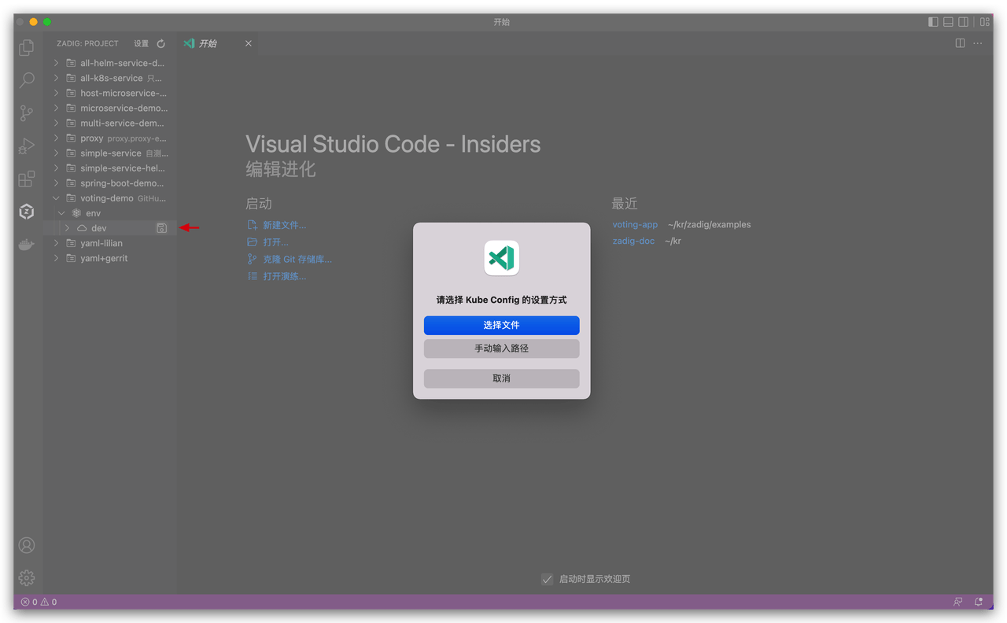This screenshot has height=623, width=1007.
Task: Open the Accounts icon near the bottom sidebar
Action: 26,545
